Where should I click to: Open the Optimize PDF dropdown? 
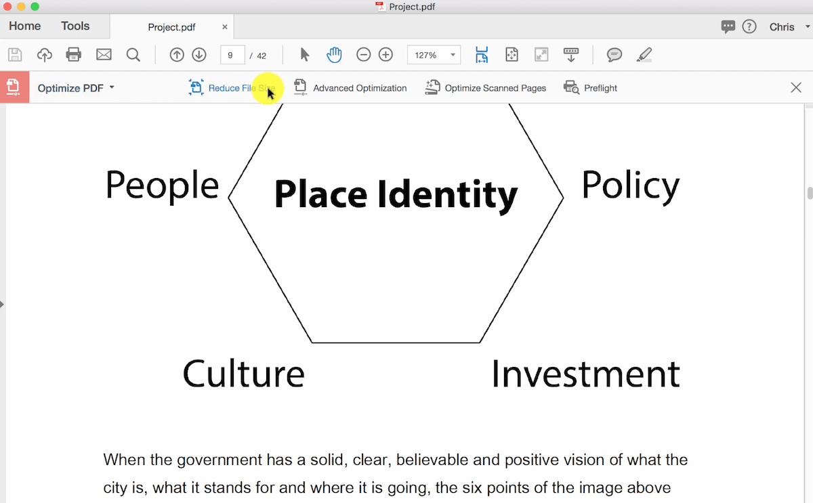76,87
